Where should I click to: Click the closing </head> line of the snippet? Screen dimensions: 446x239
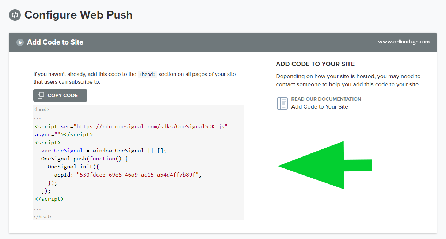(43, 217)
